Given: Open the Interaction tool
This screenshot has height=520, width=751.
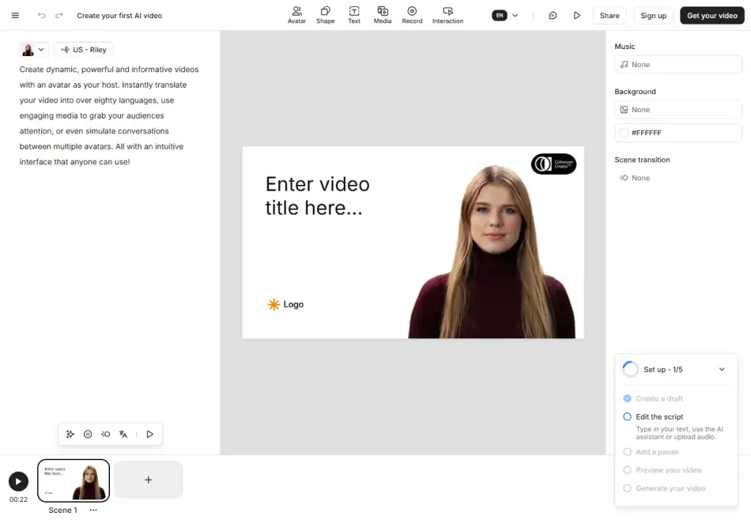Looking at the screenshot, I should pyautogui.click(x=447, y=15).
